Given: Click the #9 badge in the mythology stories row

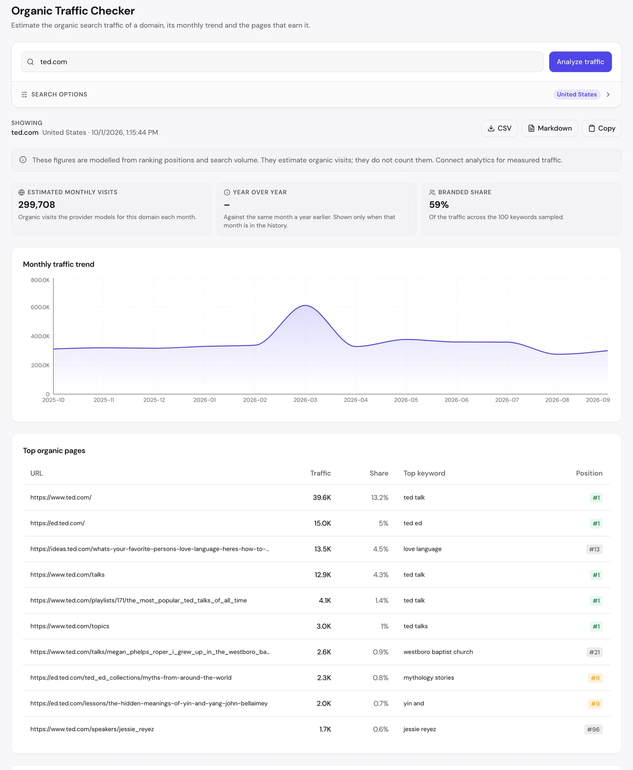Looking at the screenshot, I should [595, 678].
